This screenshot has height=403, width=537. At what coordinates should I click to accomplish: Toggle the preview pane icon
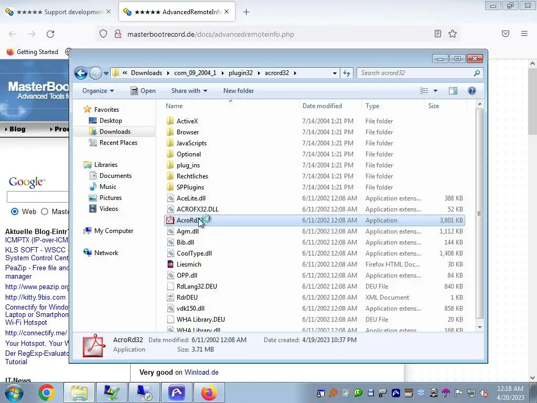(453, 91)
